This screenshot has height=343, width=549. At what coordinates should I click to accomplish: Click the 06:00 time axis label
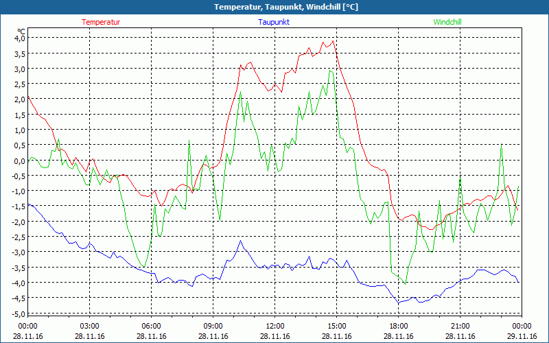(x=152, y=326)
